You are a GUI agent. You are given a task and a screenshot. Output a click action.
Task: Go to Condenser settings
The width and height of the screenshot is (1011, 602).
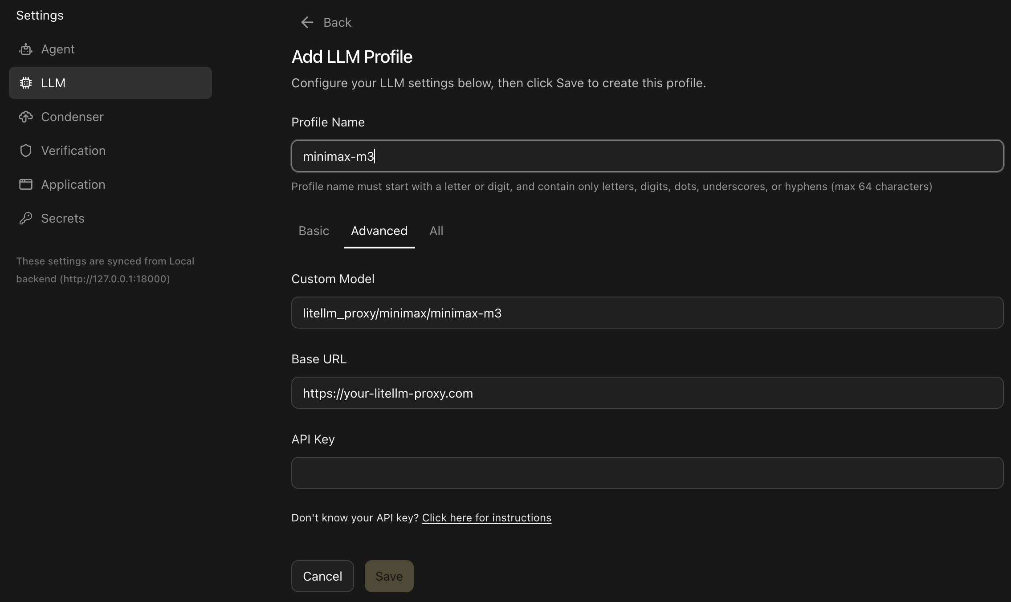[110, 117]
